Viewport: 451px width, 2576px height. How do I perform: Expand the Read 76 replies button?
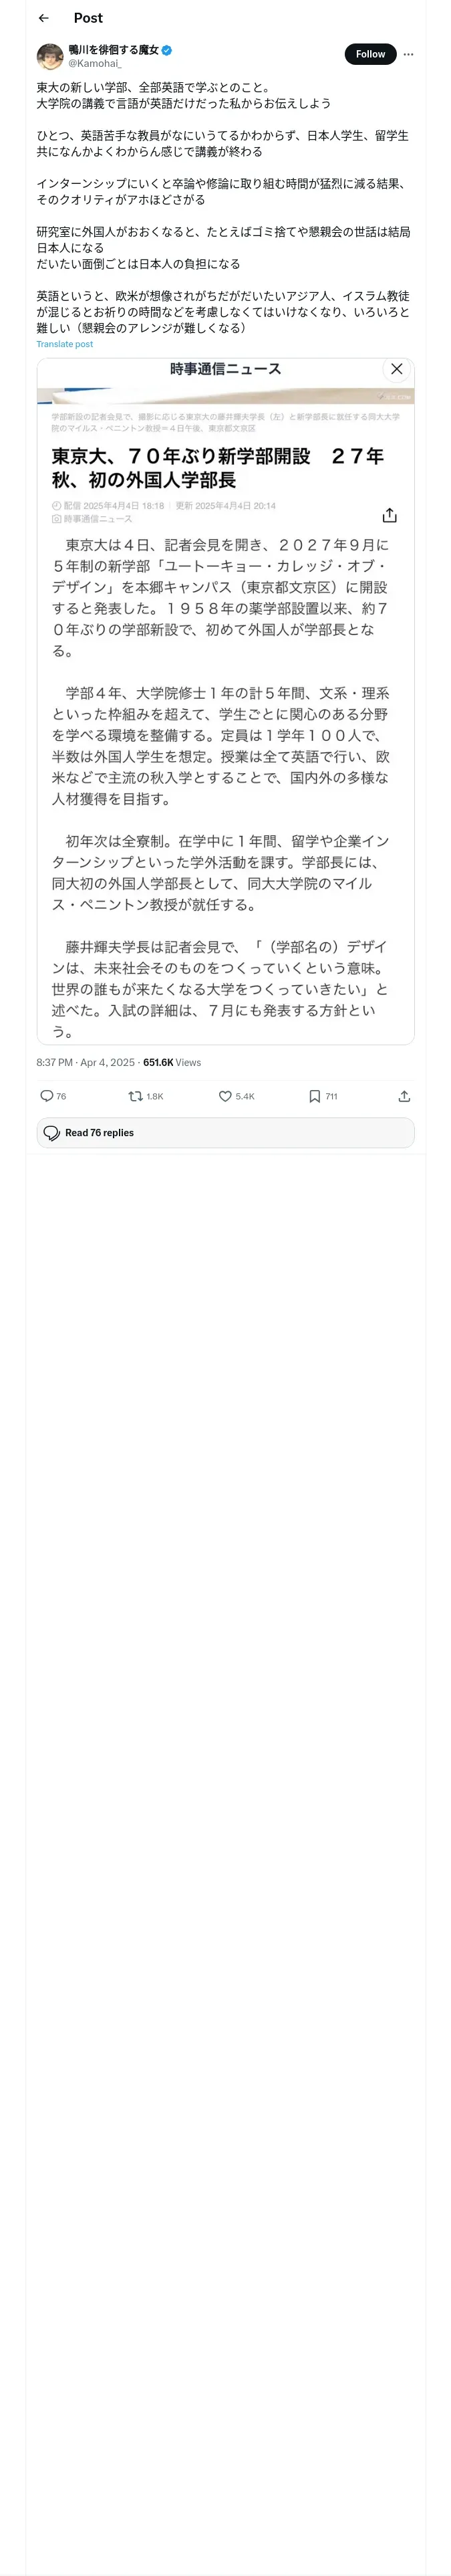point(225,1133)
